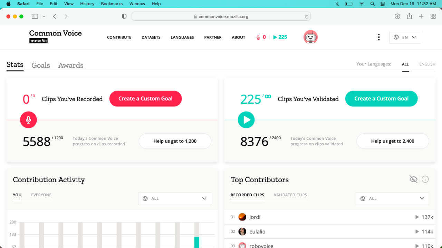This screenshot has width=442, height=248.
Task: Expand Top Contributors ALL language dropdown
Action: [x=392, y=198]
